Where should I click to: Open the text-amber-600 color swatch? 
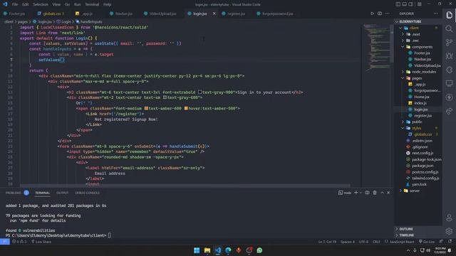click(146, 108)
